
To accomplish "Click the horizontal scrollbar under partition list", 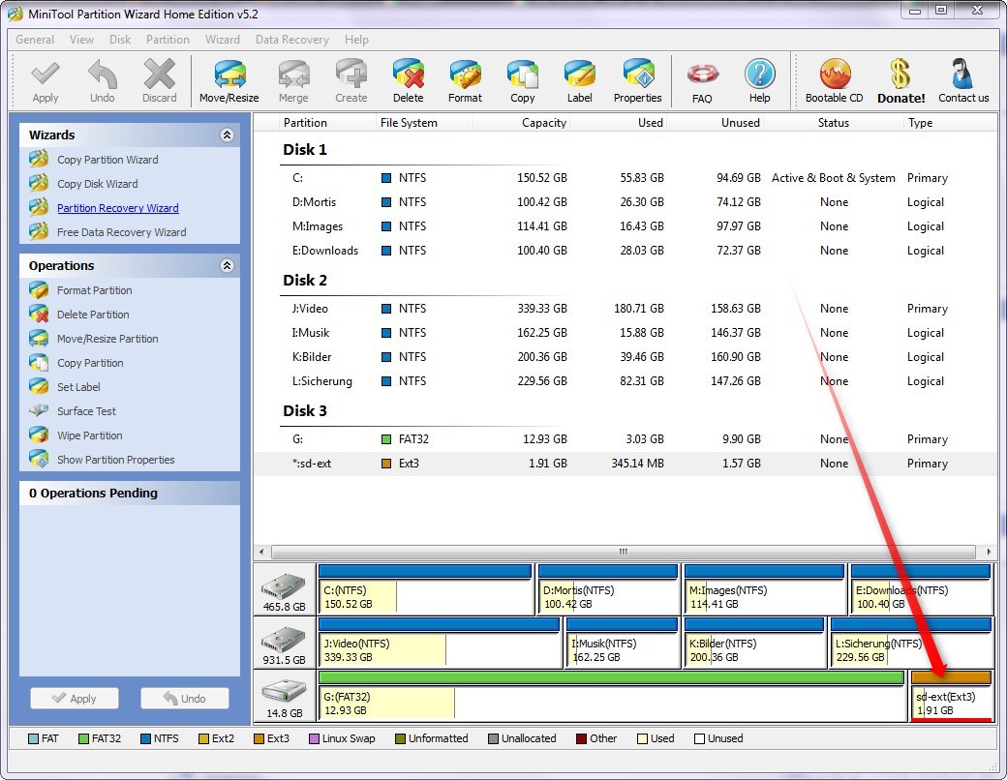I will [623, 552].
